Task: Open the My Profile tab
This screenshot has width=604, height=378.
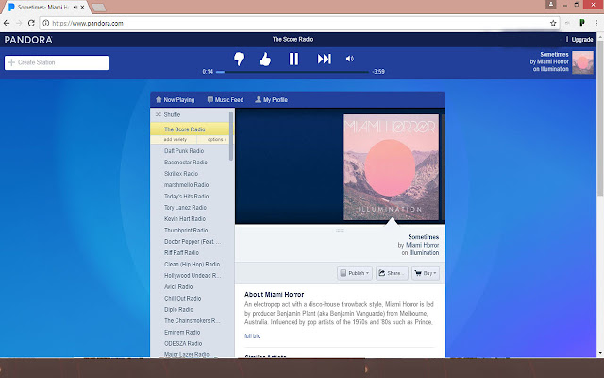Action: click(x=271, y=100)
